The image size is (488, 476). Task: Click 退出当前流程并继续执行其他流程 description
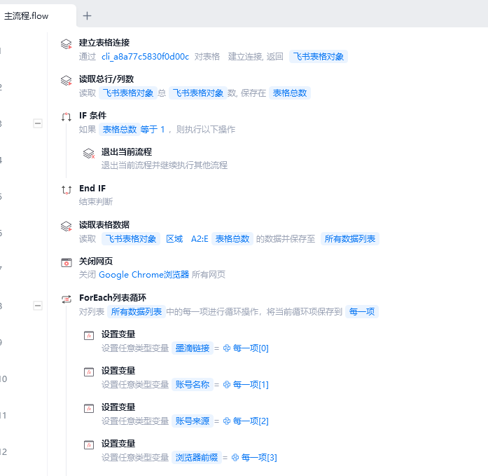(165, 165)
